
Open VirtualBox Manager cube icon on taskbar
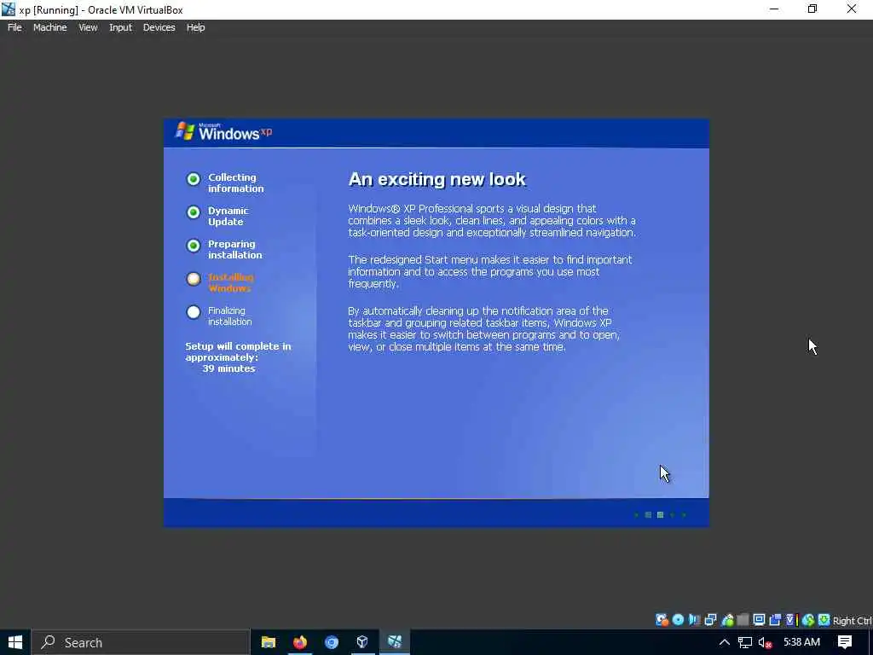(x=362, y=642)
